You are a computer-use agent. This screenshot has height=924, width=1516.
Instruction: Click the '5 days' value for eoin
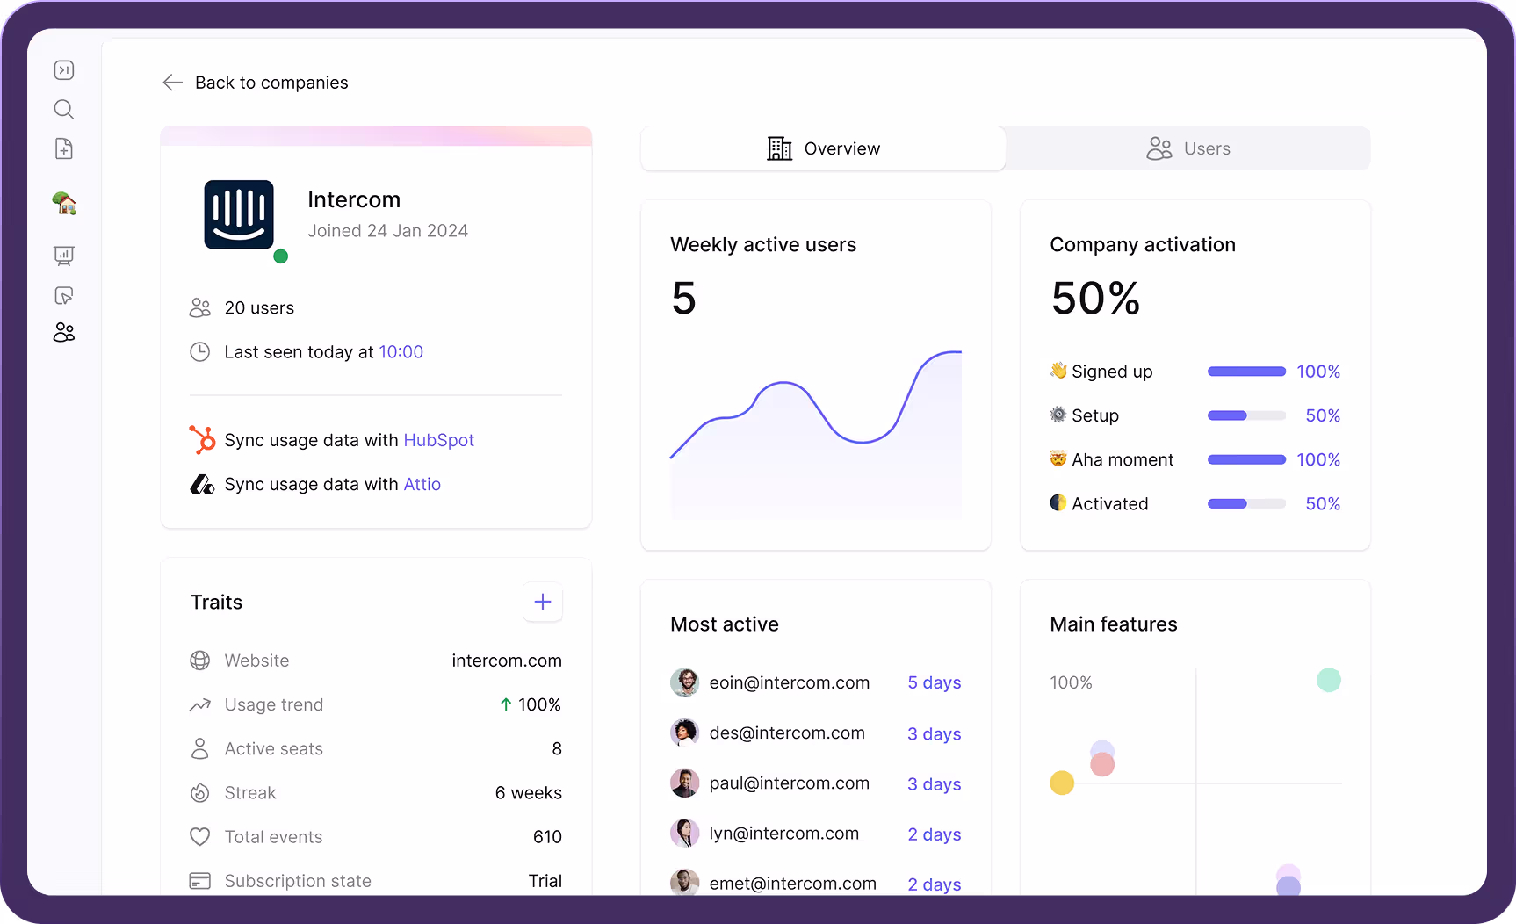tap(935, 682)
